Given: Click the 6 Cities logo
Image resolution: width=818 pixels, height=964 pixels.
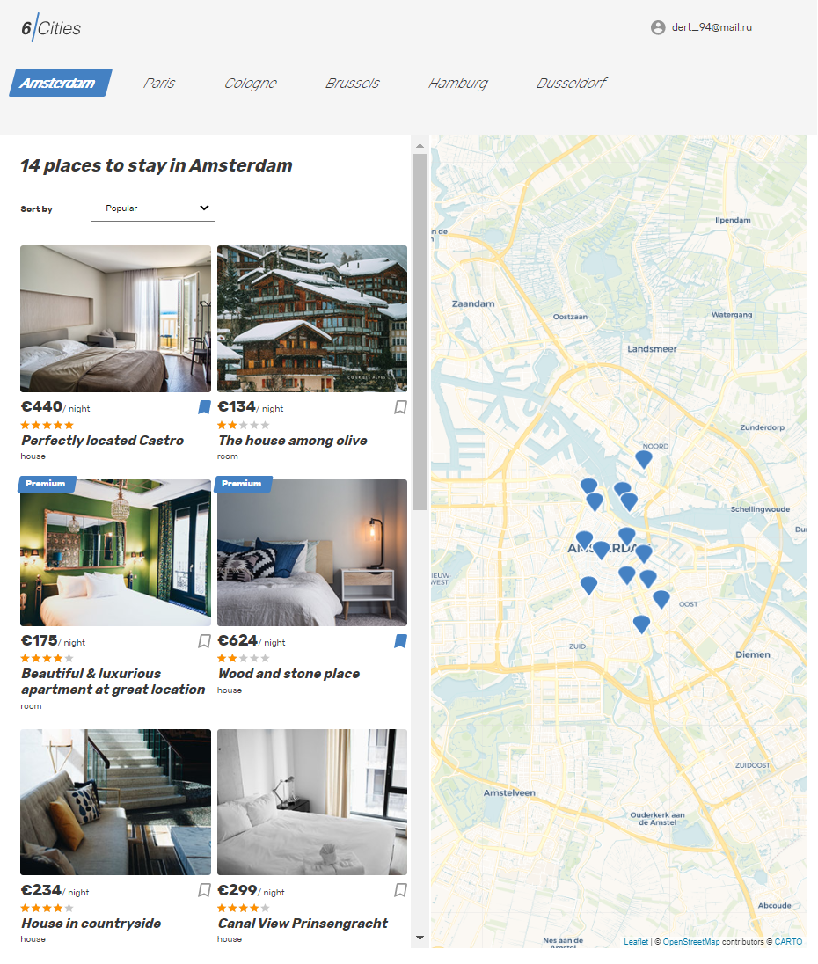Looking at the screenshot, I should tap(51, 28).
